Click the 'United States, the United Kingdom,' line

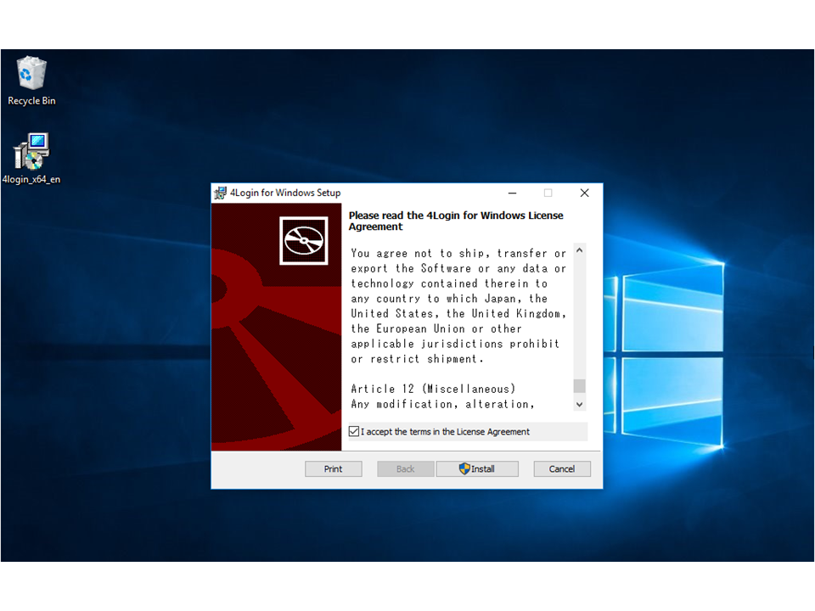pos(458,313)
